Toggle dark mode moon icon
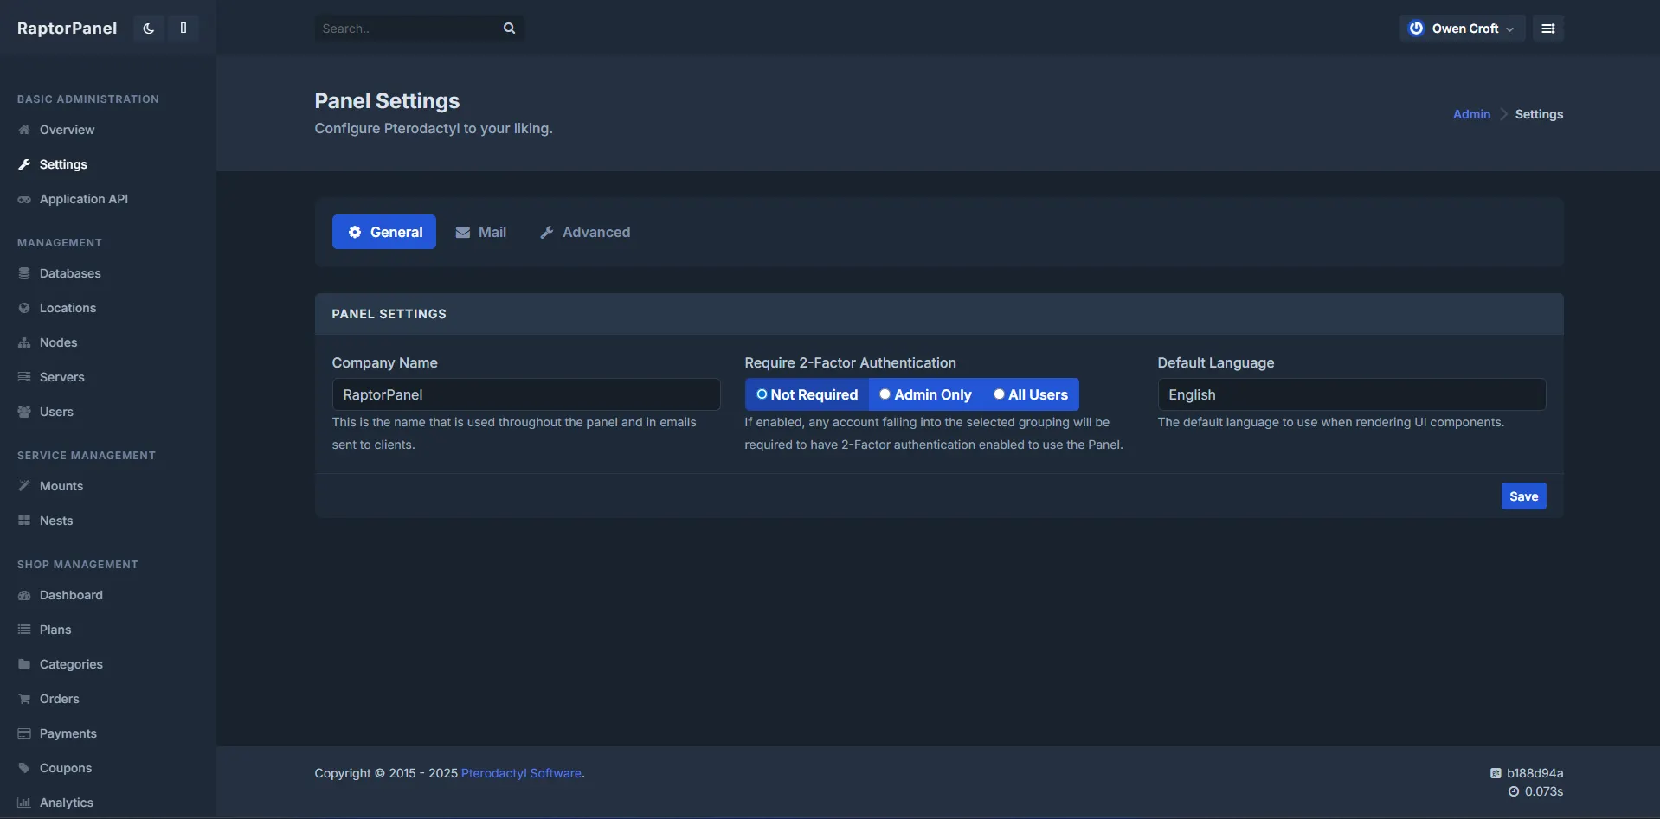 pyautogui.click(x=148, y=29)
